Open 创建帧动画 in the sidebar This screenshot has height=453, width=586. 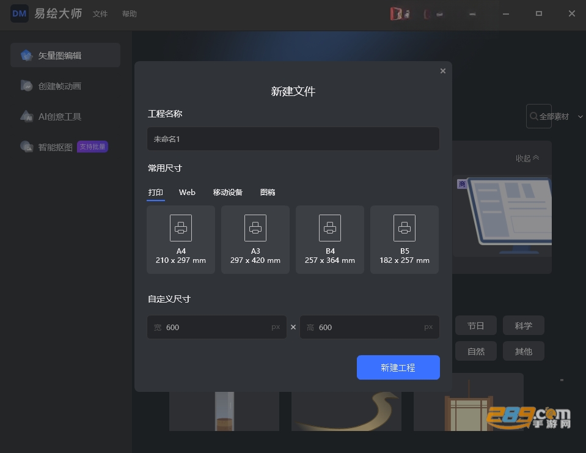coord(65,86)
